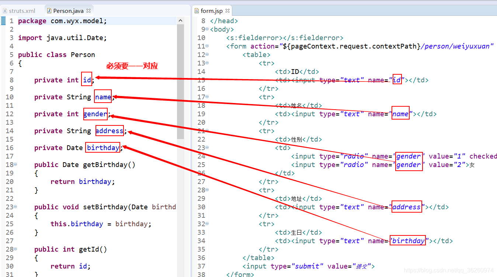Collapse the tr block at line 13

click(207, 63)
